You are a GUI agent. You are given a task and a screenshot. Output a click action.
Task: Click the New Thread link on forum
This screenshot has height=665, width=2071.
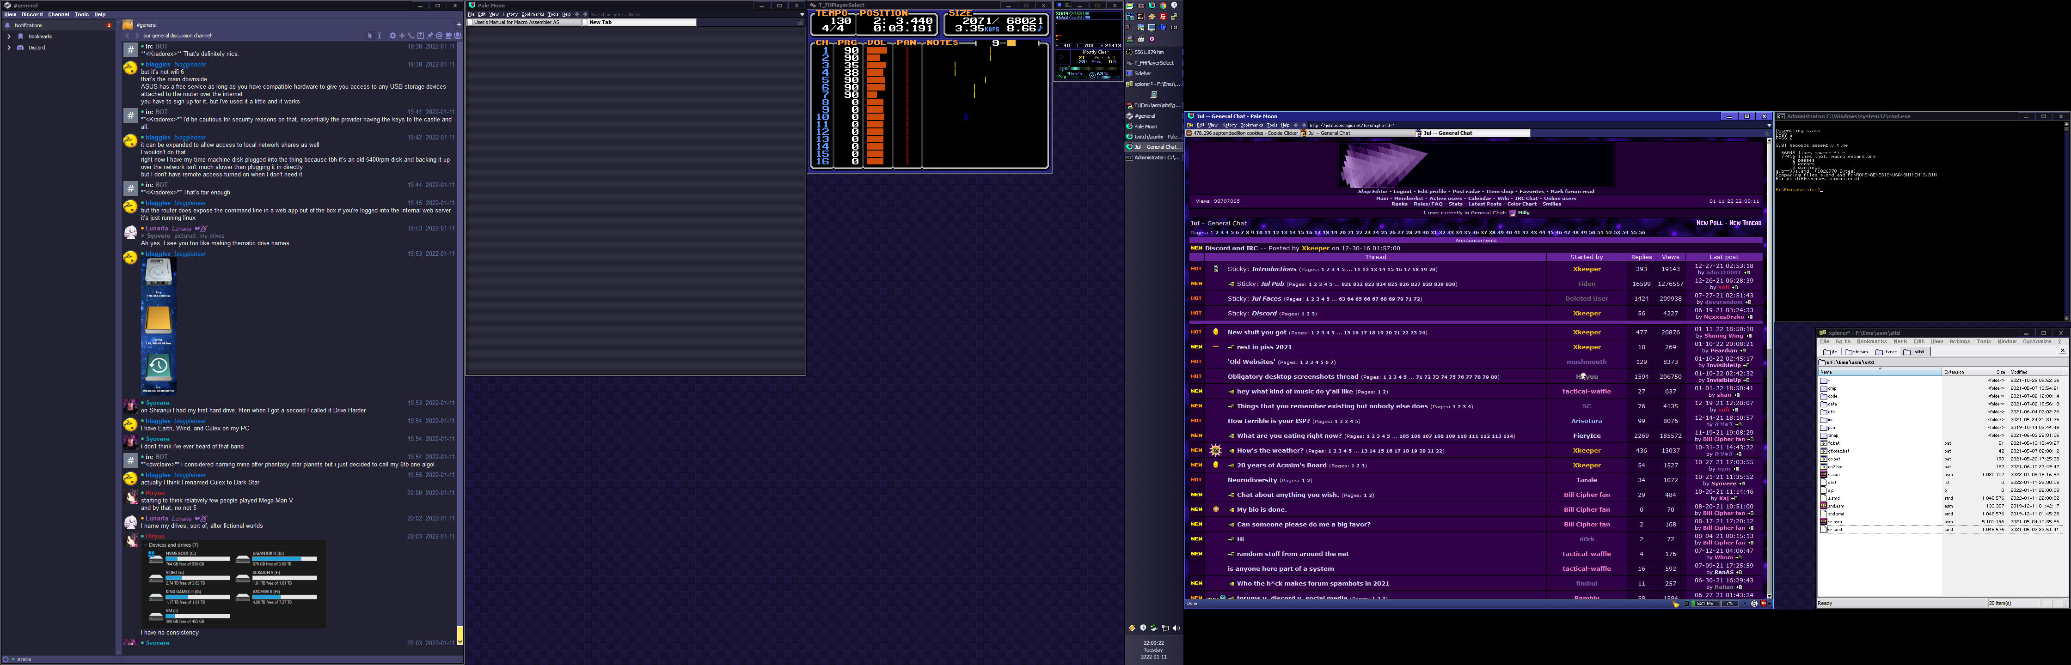coord(1745,223)
